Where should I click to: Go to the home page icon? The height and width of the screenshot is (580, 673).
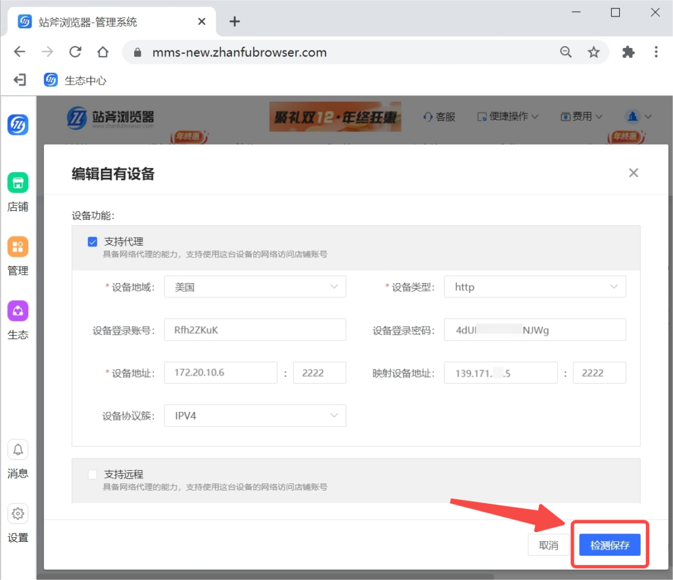click(103, 52)
